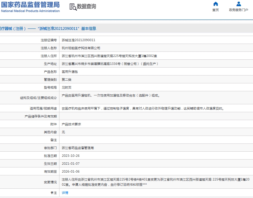Select the 见附页 model value
The height and width of the screenshot is (198, 253).
point(66,88)
